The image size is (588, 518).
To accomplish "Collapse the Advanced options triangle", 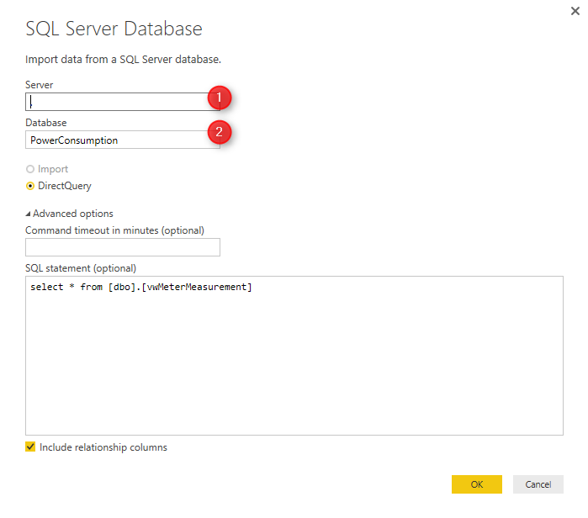I will [29, 214].
